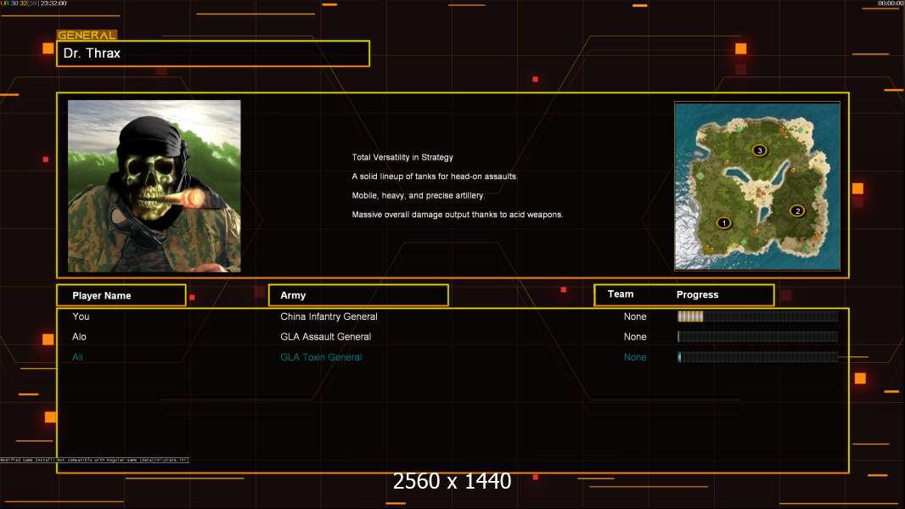
Task: Click the mobile heavy precise artillery line
Action: [x=419, y=195]
